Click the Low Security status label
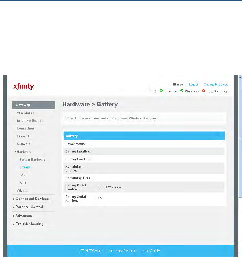The height and width of the screenshot is (257, 242). 217,91
